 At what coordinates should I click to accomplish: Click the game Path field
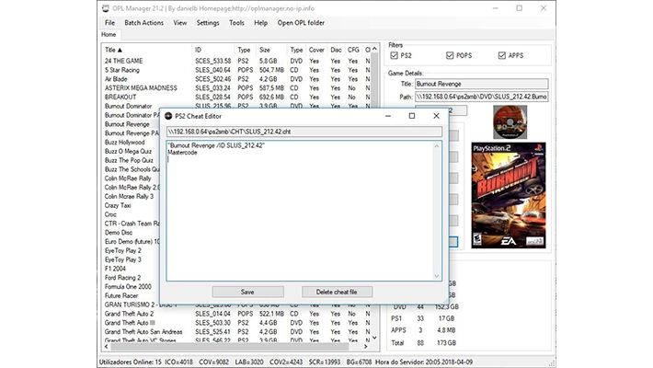(481, 97)
